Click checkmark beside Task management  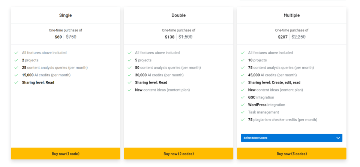tap(243, 112)
